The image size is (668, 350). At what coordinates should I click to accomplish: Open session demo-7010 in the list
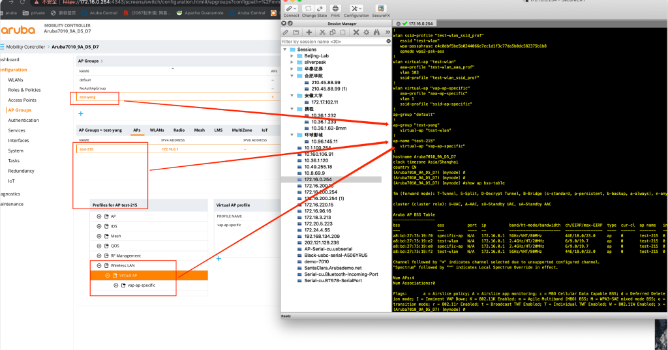coord(316,262)
